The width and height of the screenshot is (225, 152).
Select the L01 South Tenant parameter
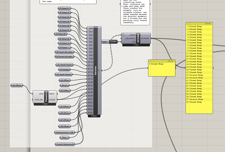click(64, 75)
